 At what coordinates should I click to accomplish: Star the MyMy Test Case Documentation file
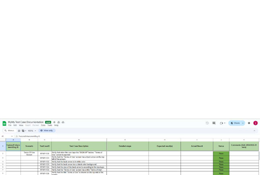pos(54,122)
